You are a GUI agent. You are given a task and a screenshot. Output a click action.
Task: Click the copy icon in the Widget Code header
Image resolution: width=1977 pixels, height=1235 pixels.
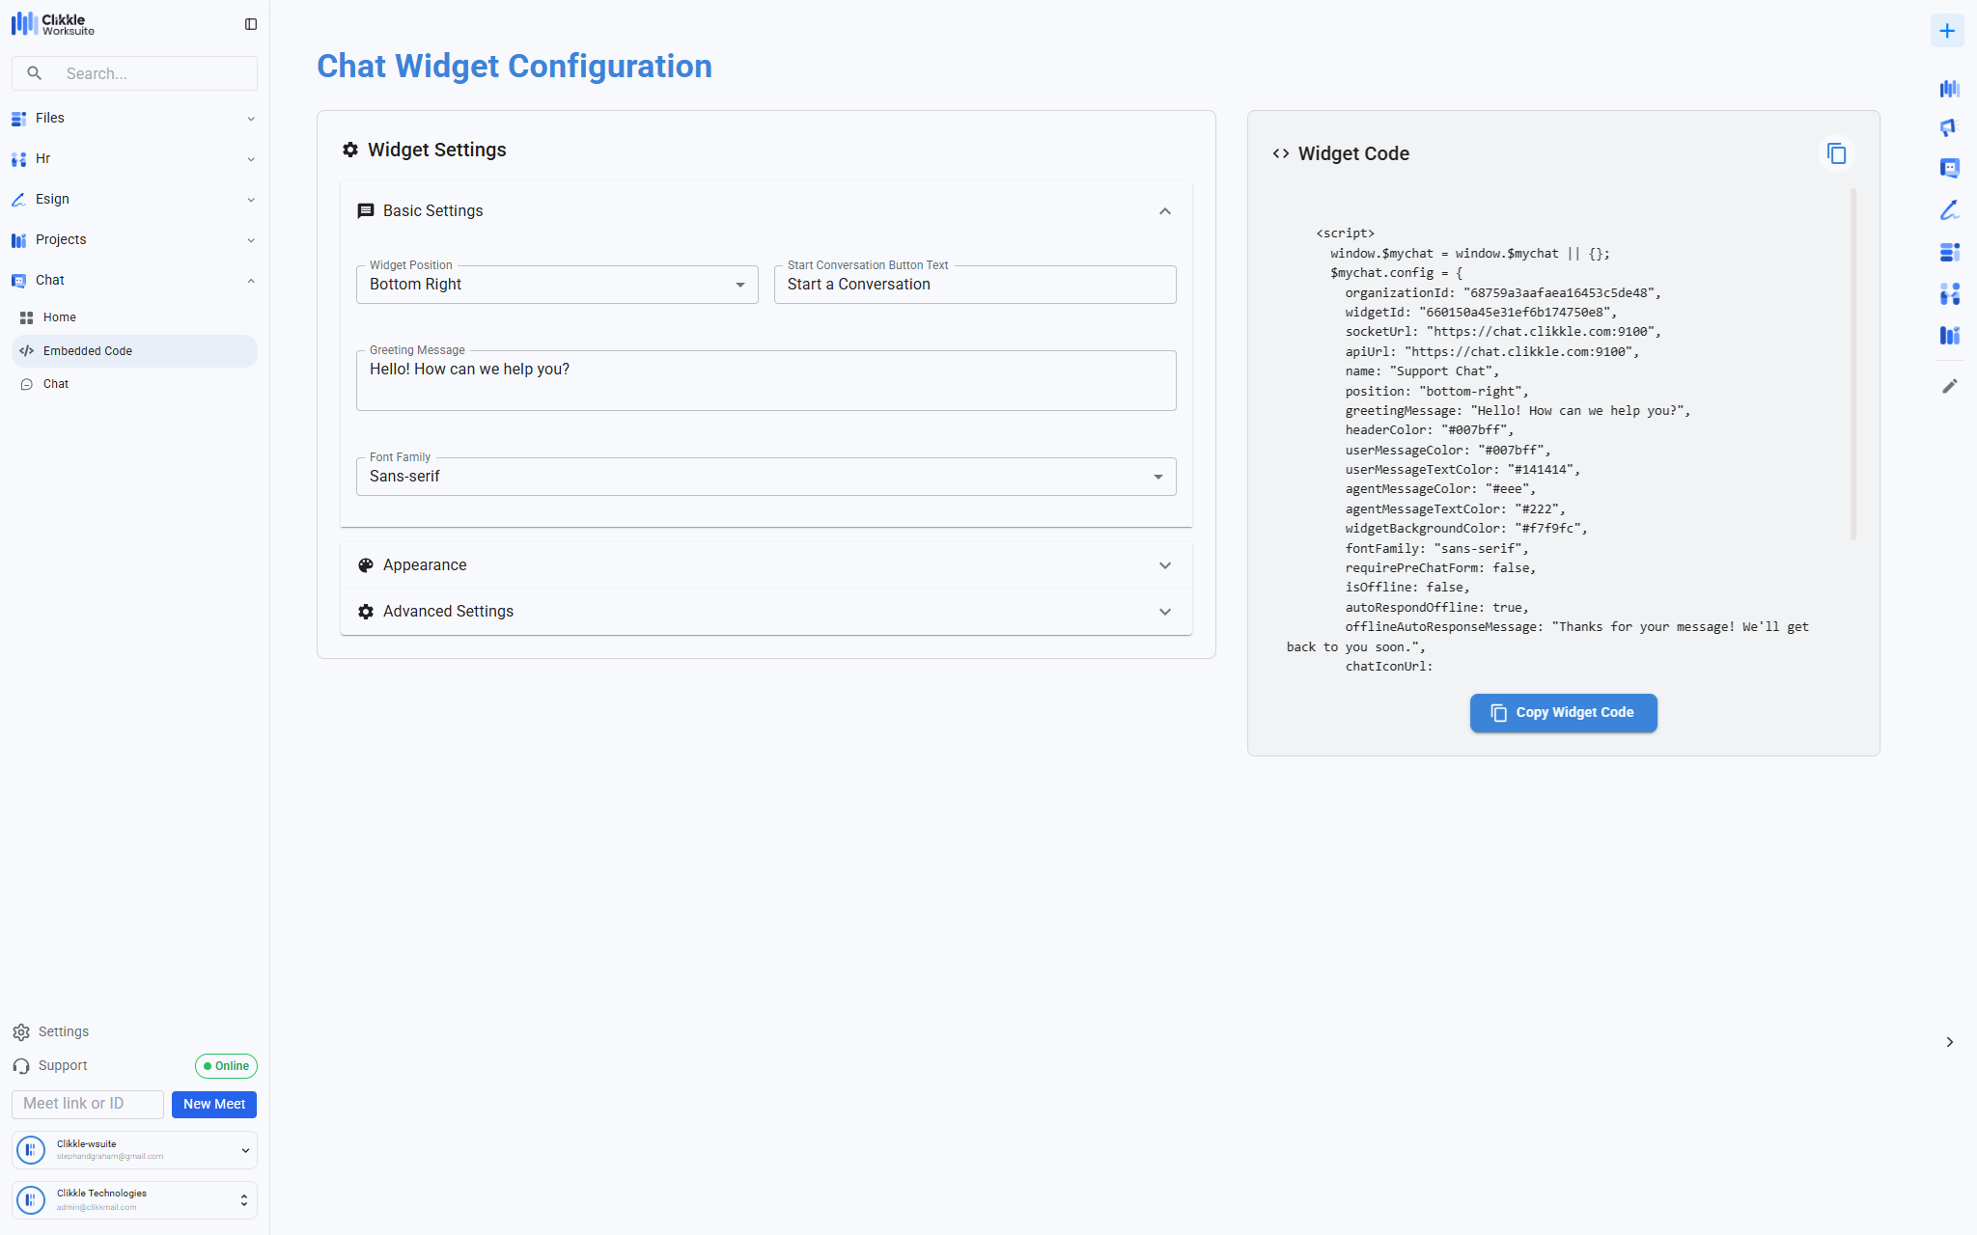pos(1836,153)
